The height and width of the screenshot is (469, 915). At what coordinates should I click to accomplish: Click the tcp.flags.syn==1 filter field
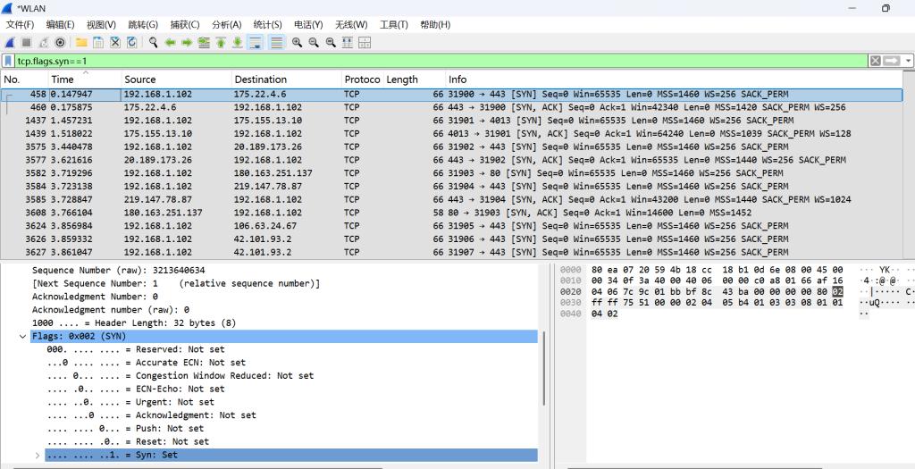tap(441, 61)
